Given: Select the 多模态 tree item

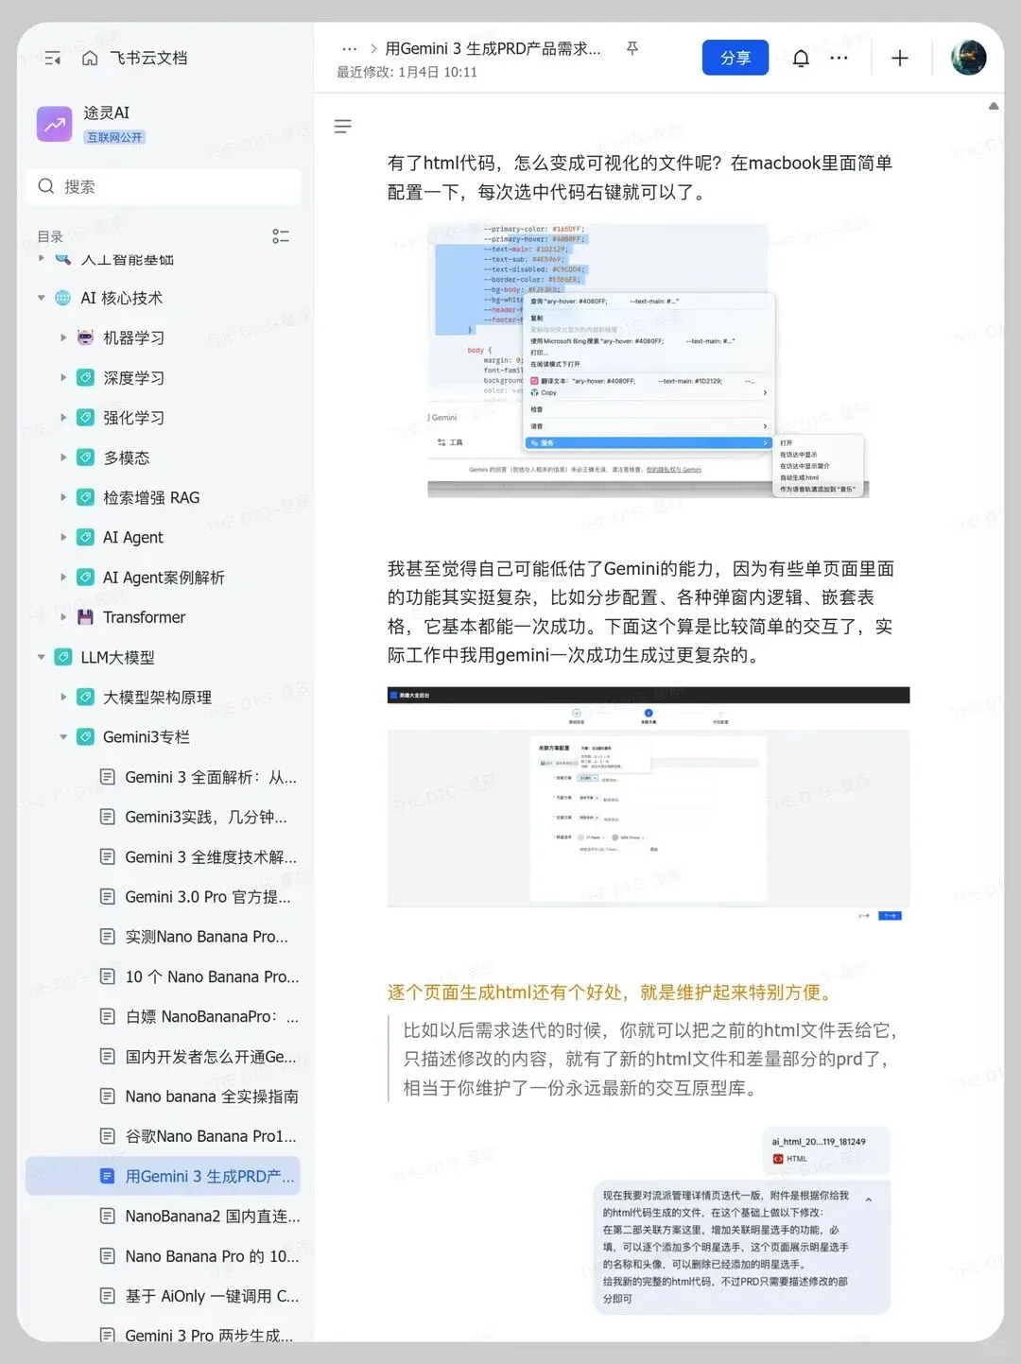Looking at the screenshot, I should tap(126, 458).
